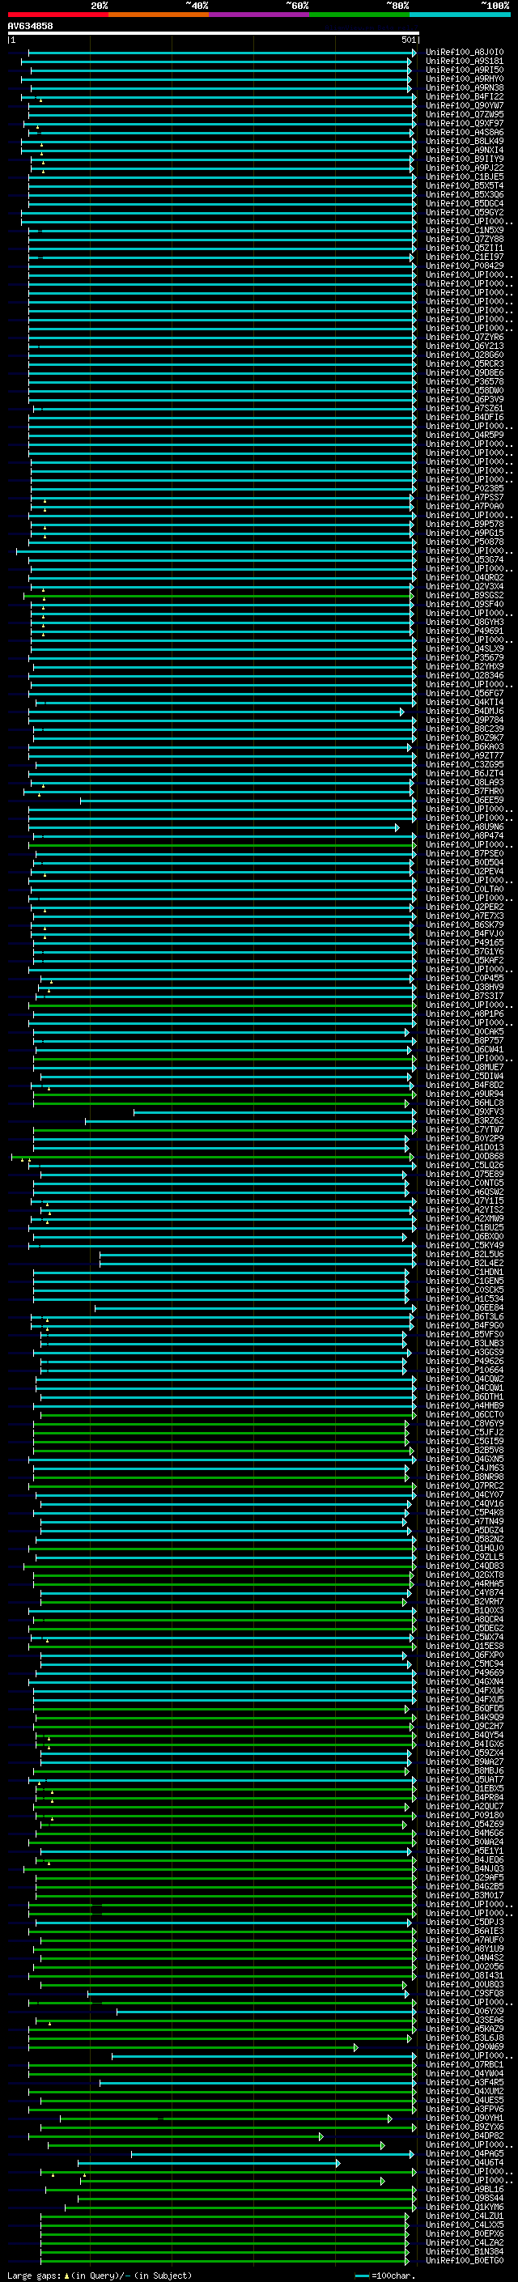The height and width of the screenshot is (2282, 518).
Task: Select the UniRef100_Q9XFV3 hit
Action: pyautogui.click(x=465, y=1112)
